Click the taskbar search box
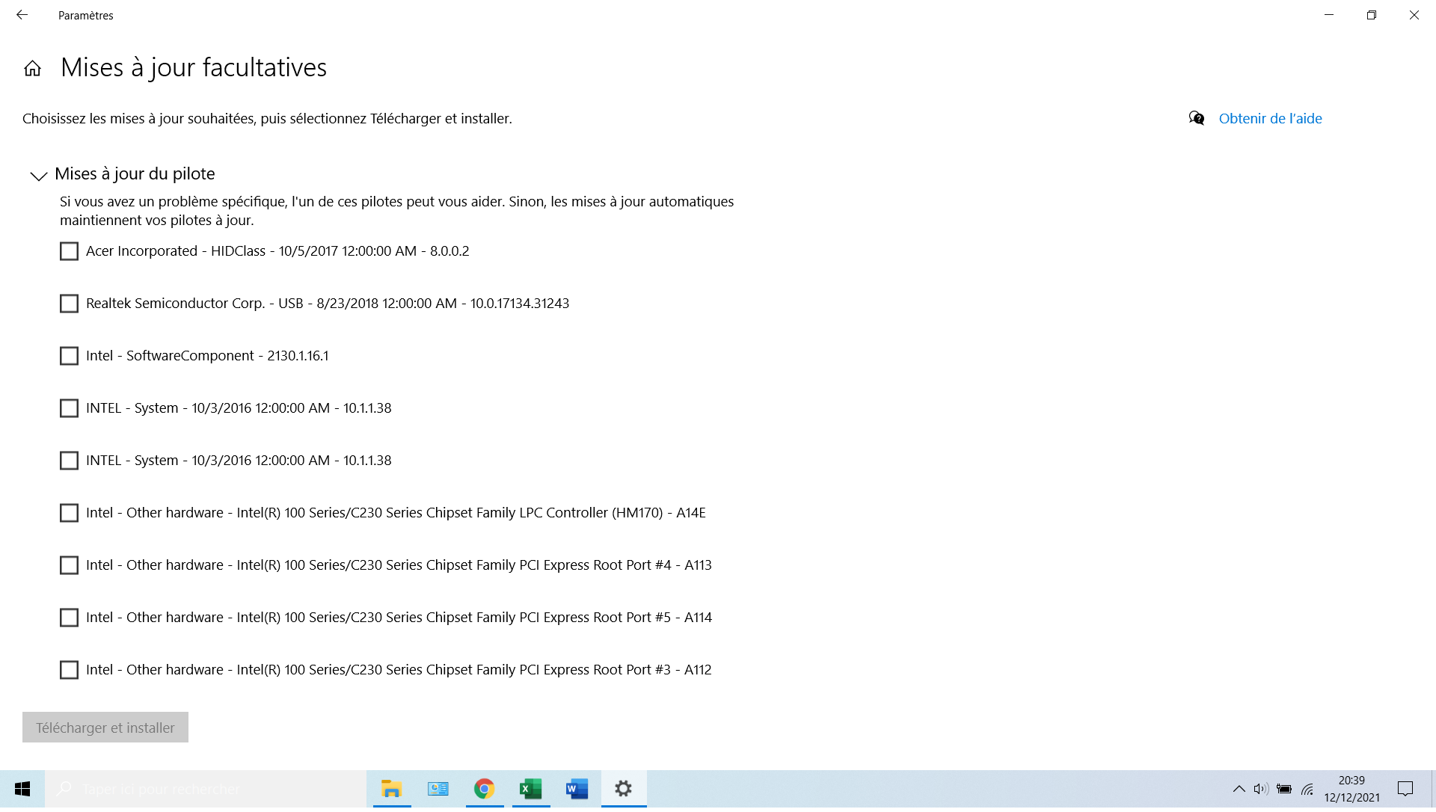Image resolution: width=1436 pixels, height=812 pixels. pos(206,789)
